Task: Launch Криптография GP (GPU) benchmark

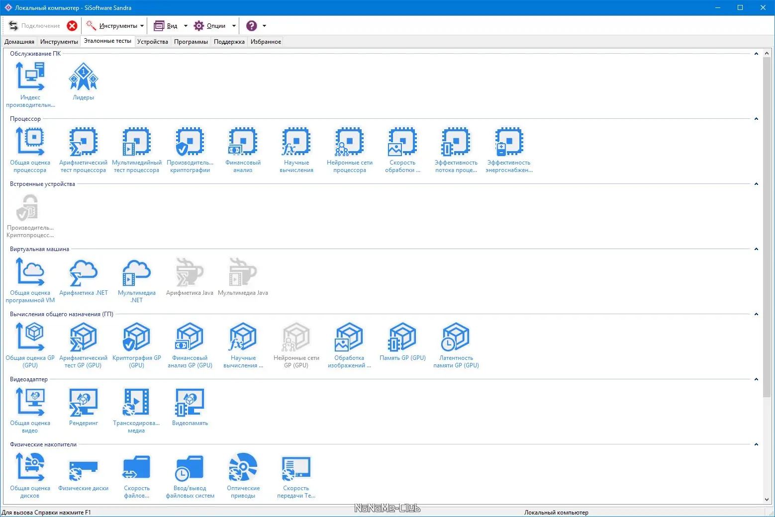Action: [x=137, y=345]
